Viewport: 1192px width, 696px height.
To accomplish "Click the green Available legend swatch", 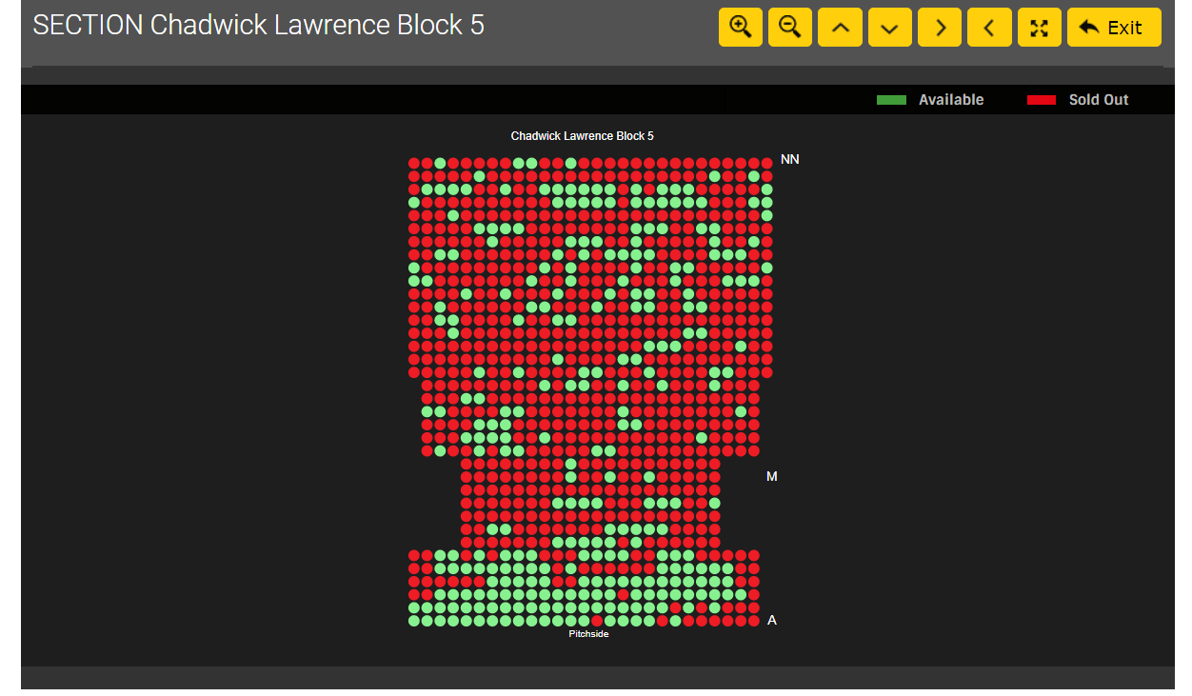I will pos(891,100).
